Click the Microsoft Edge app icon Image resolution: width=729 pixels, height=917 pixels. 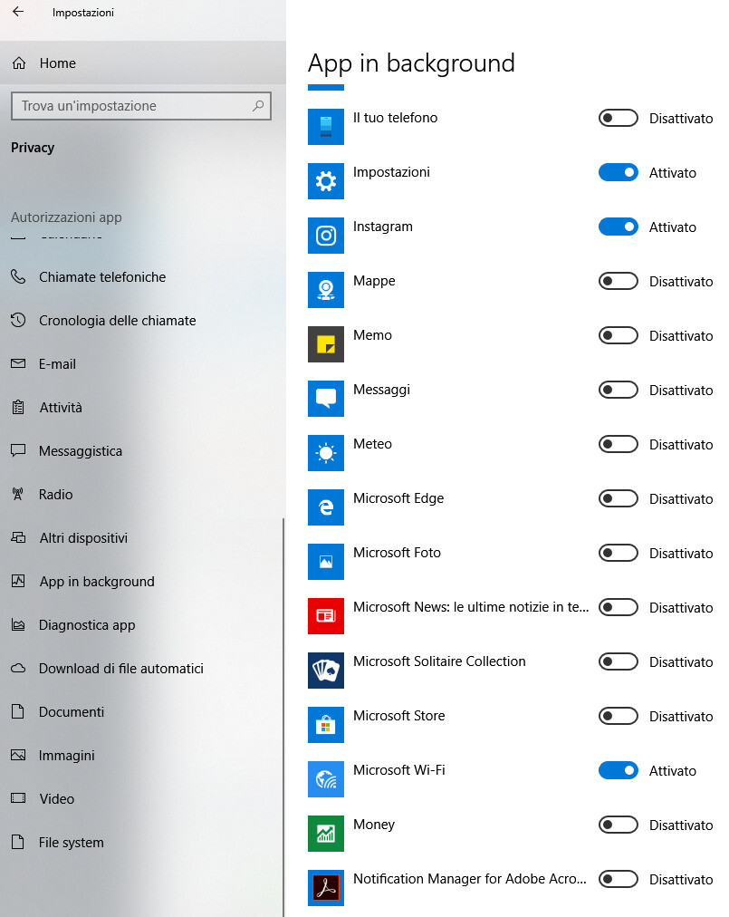click(x=326, y=507)
